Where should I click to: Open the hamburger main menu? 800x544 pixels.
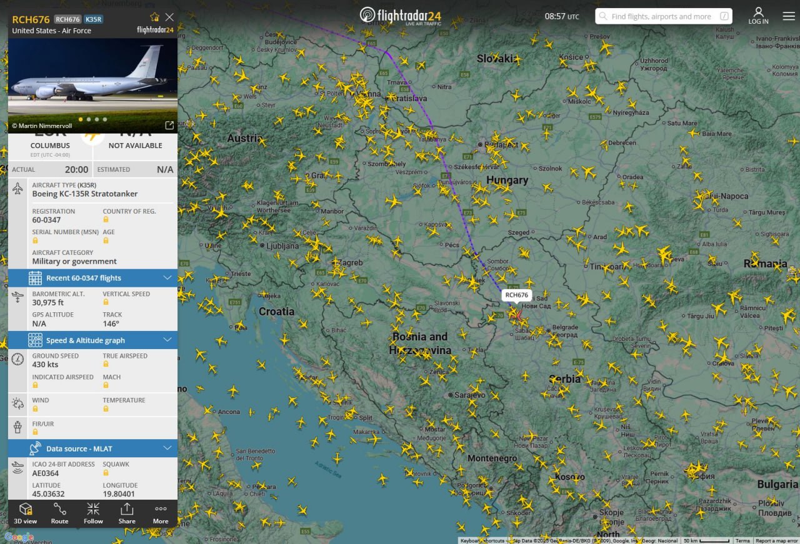click(x=789, y=16)
